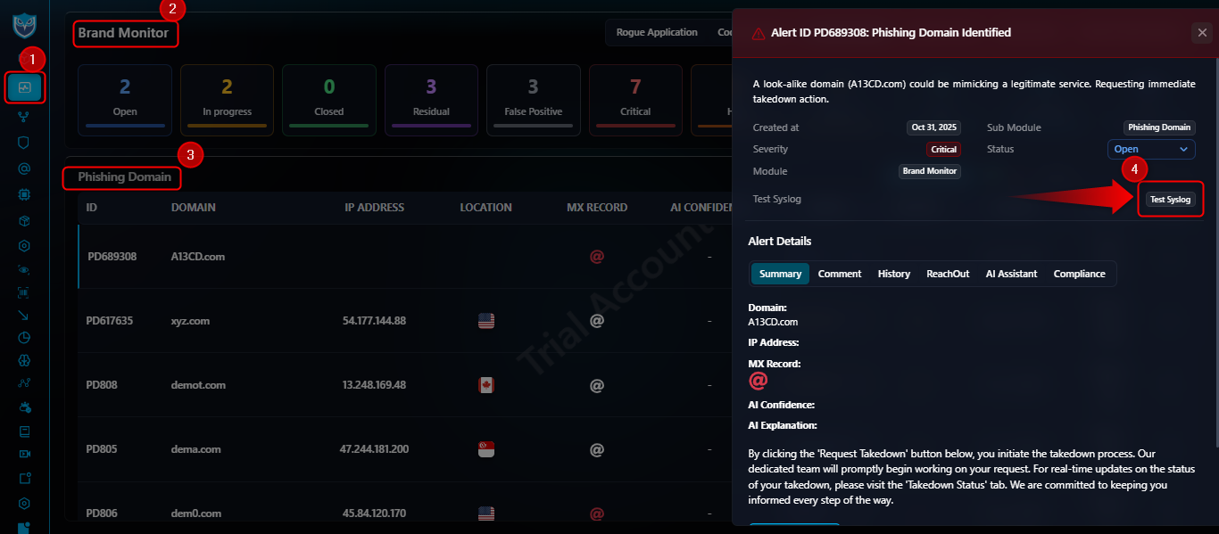Select the Summary tab in Alert Details
This screenshot has height=534, width=1219.
(x=780, y=274)
